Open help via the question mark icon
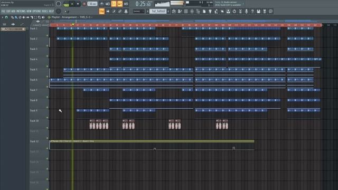This screenshot has height=190, width=338. pyautogui.click(x=252, y=11)
